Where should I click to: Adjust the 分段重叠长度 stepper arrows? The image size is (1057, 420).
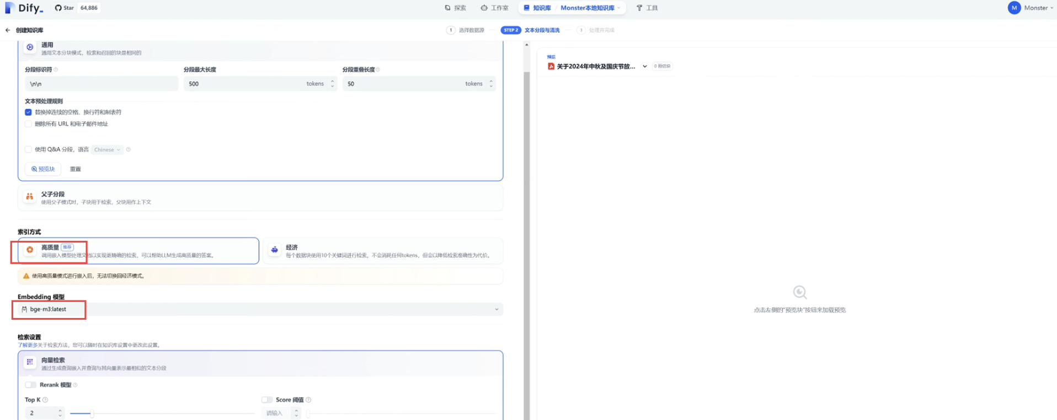491,84
